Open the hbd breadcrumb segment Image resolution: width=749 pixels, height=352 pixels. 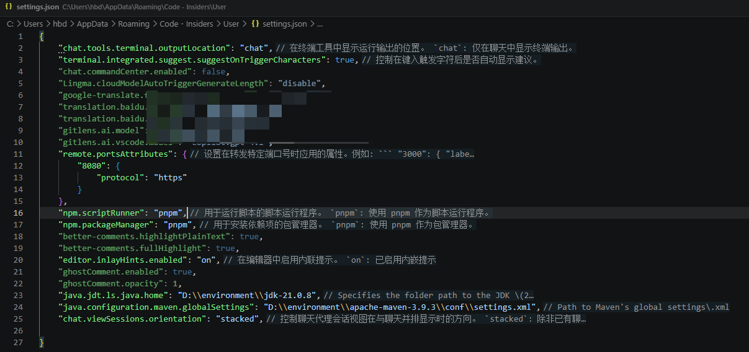[x=60, y=24]
